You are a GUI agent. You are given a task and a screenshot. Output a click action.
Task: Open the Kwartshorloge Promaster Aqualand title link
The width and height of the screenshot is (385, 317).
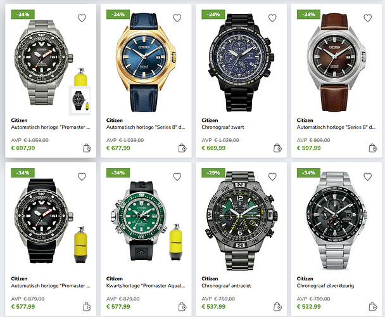(146, 286)
